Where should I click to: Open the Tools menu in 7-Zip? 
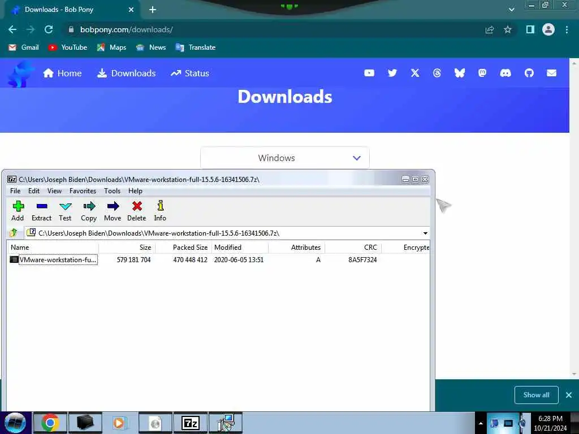click(x=113, y=191)
